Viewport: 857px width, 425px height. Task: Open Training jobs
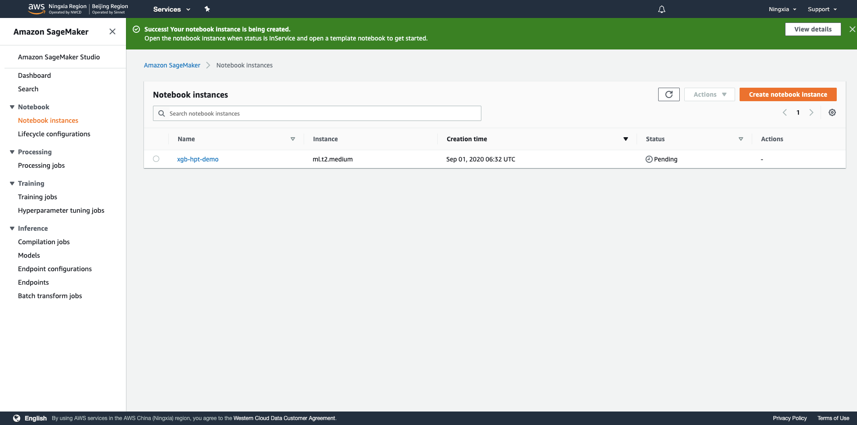pyautogui.click(x=37, y=197)
